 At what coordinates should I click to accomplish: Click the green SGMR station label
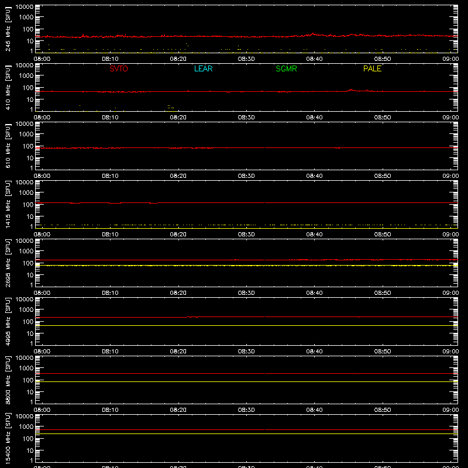click(286, 68)
